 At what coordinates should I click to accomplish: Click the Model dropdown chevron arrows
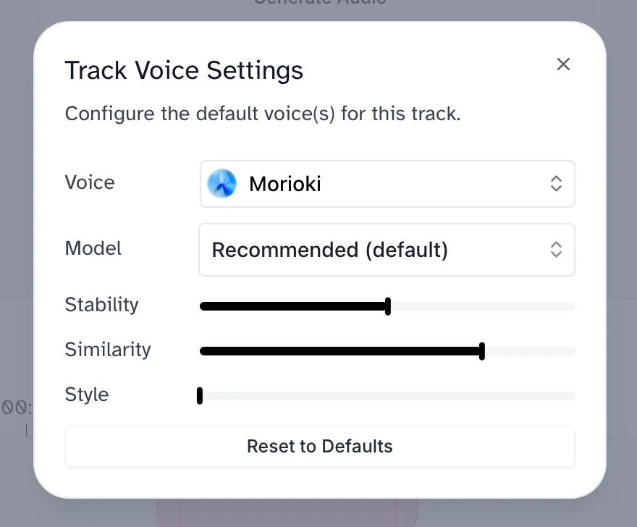[555, 250]
